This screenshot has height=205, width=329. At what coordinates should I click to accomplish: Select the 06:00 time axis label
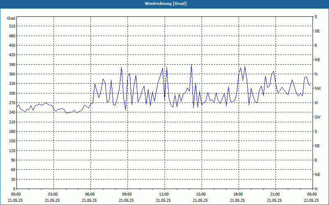tap(90, 194)
